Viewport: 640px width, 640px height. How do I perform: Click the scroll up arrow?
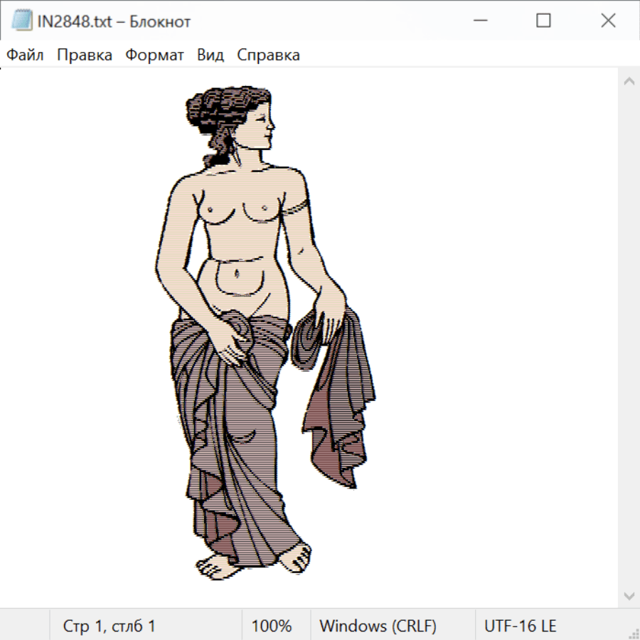(x=629, y=82)
